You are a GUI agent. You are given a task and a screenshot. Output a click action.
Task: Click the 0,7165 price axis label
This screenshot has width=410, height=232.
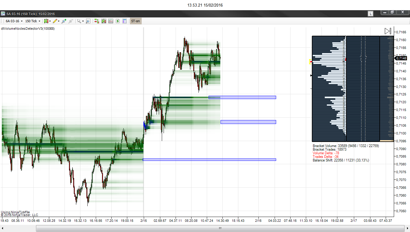pos(401,32)
